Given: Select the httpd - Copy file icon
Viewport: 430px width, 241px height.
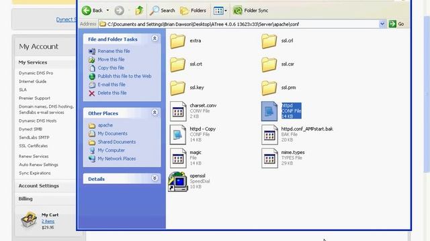Looking at the screenshot, I should (x=178, y=135).
